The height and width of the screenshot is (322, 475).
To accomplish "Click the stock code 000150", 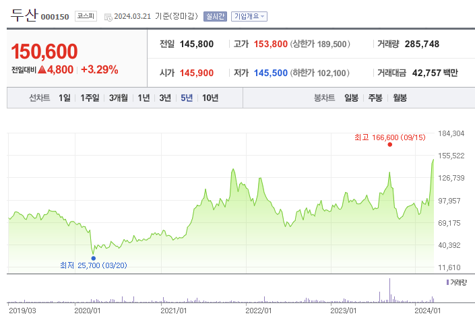I will (55, 17).
